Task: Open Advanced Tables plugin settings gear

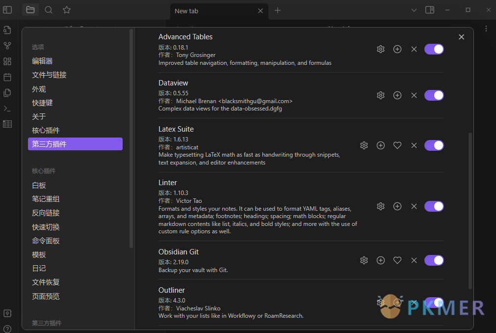Action: pyautogui.click(x=381, y=49)
